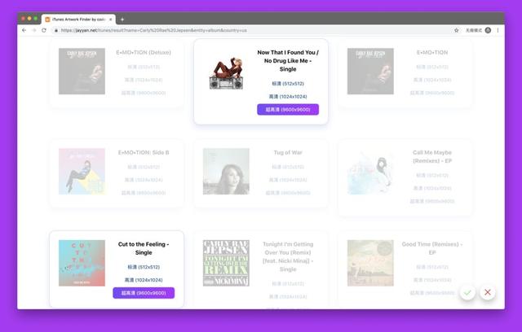
Task: Click the Cut to the Feeling album cover
Action: 82,263
